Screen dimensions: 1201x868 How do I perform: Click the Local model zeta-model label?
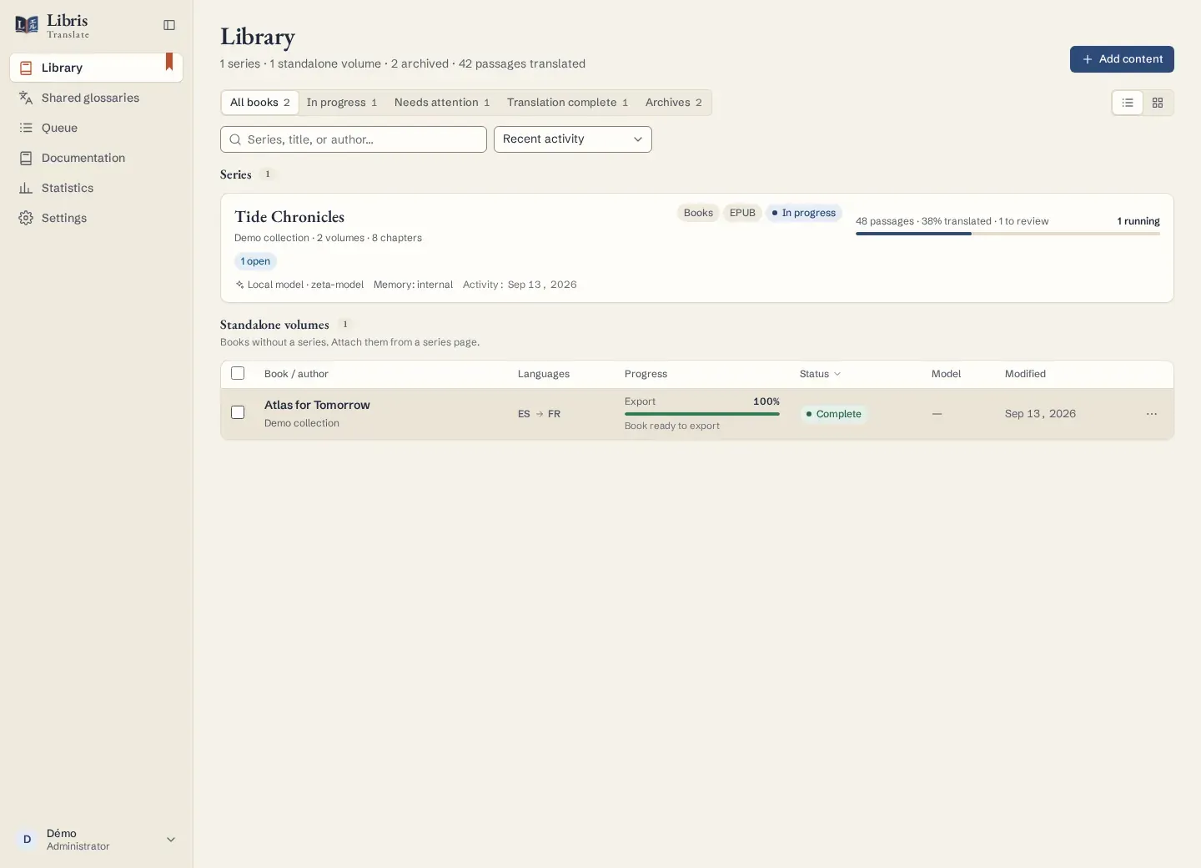click(299, 285)
